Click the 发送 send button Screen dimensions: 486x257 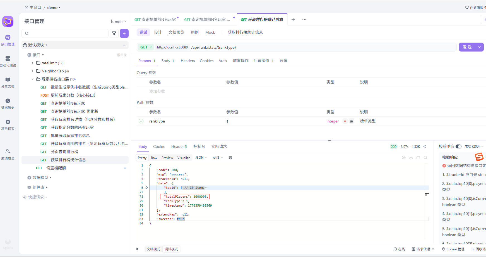467,47
